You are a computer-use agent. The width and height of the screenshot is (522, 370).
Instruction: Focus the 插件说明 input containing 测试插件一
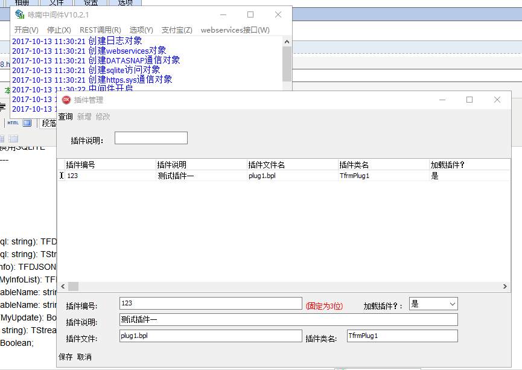click(288, 320)
